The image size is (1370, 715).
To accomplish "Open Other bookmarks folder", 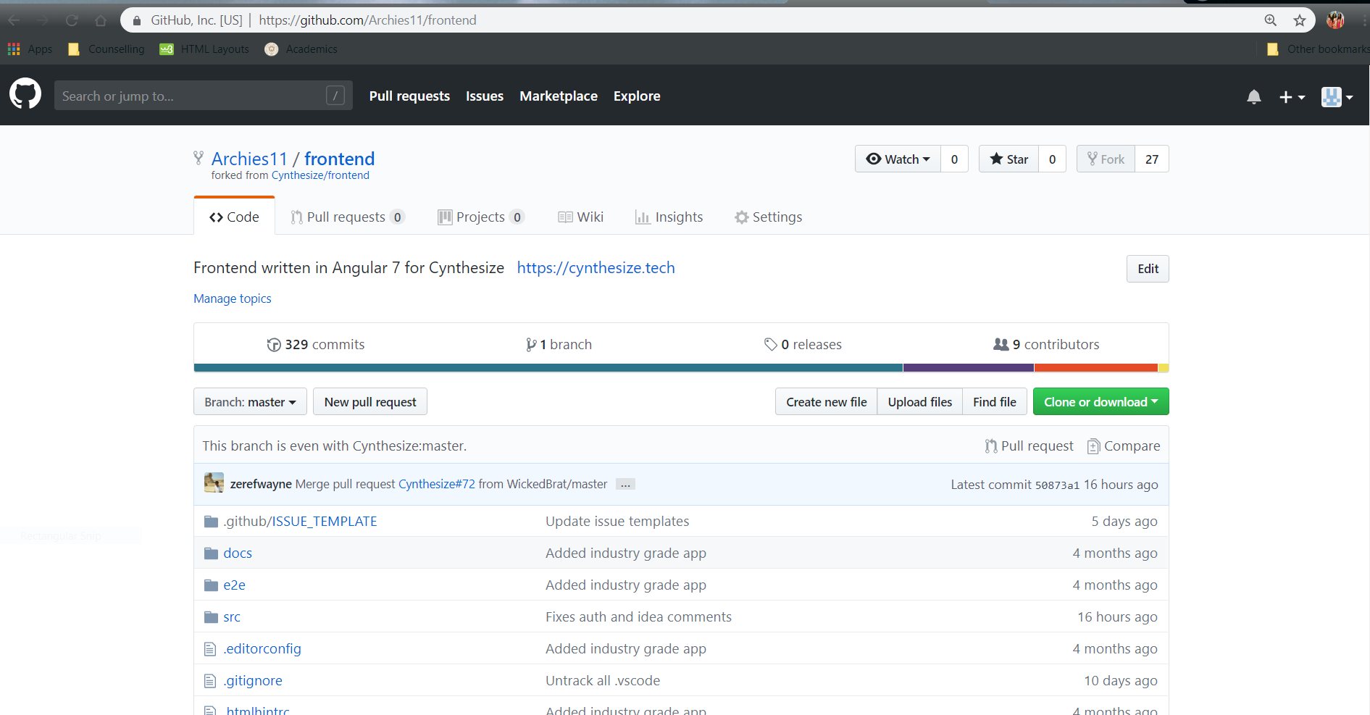I will point(1318,49).
